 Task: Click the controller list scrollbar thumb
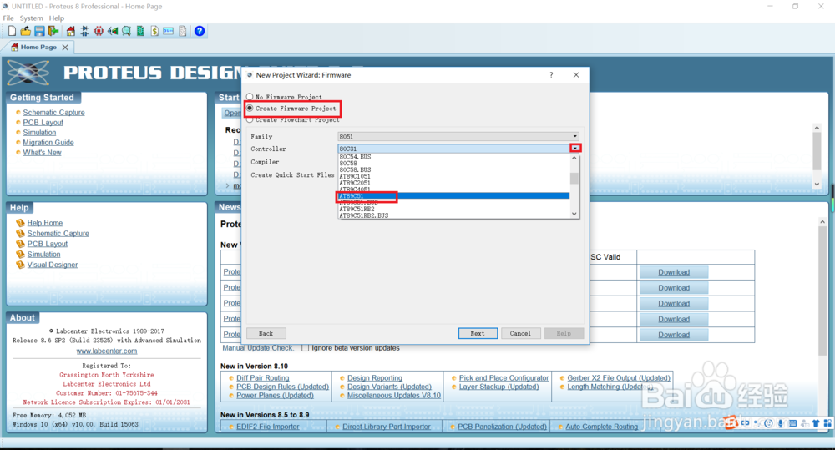574,179
